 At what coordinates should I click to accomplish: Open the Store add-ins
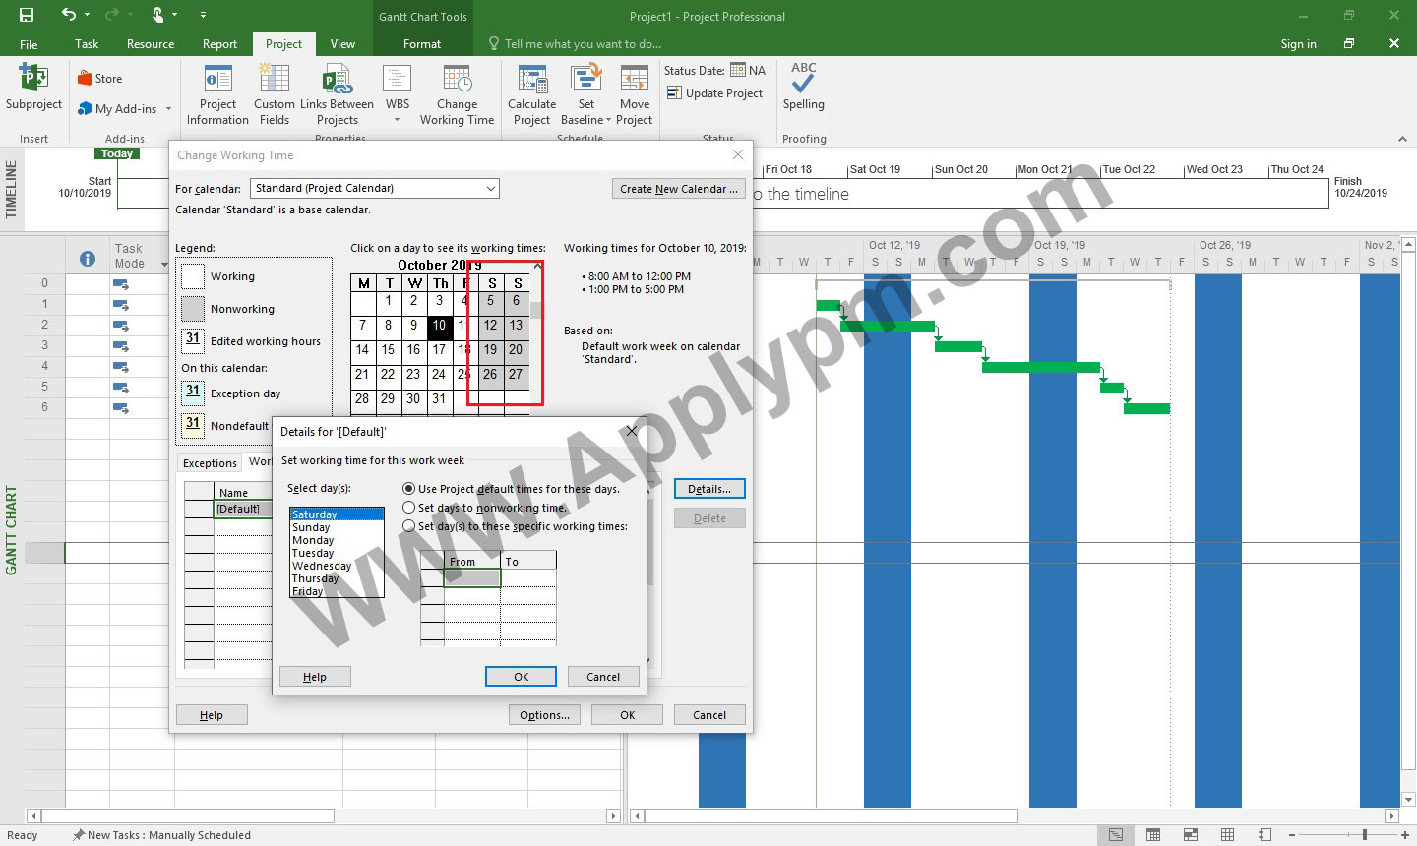point(100,79)
